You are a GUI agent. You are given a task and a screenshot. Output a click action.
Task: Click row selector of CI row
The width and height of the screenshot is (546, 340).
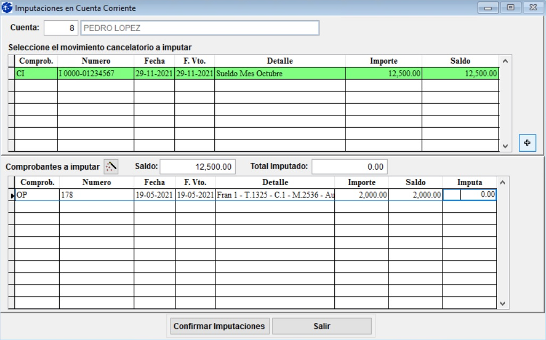12,74
